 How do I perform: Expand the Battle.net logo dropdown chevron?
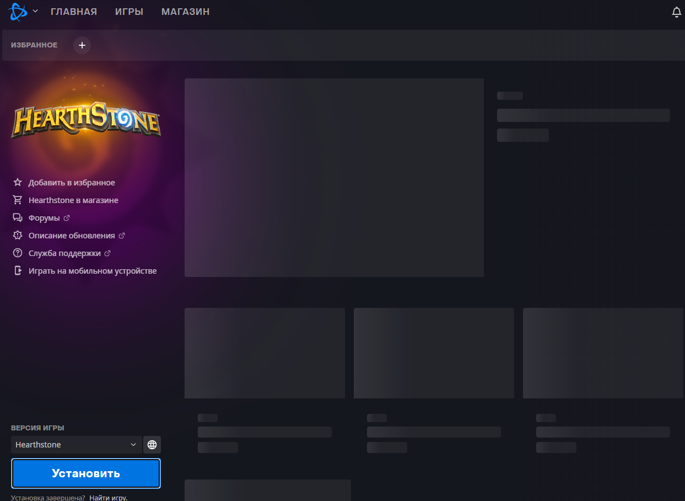click(x=35, y=11)
